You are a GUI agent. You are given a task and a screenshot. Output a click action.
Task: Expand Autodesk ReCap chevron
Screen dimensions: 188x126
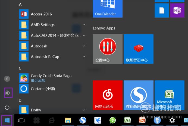click(x=84, y=57)
